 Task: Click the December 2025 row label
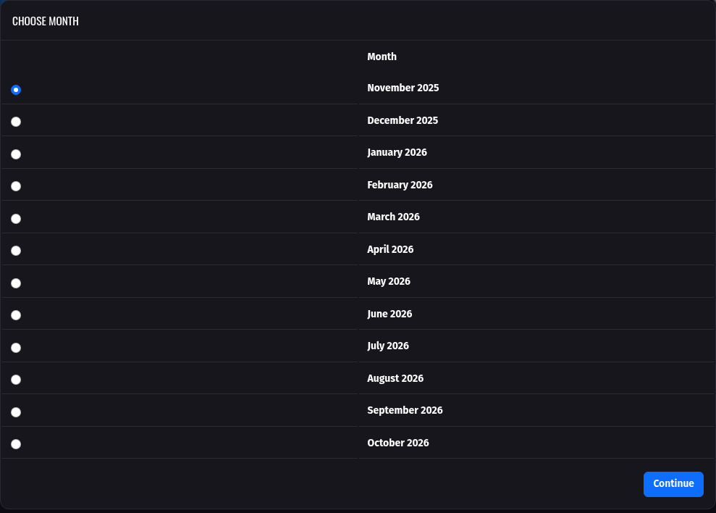pos(403,120)
